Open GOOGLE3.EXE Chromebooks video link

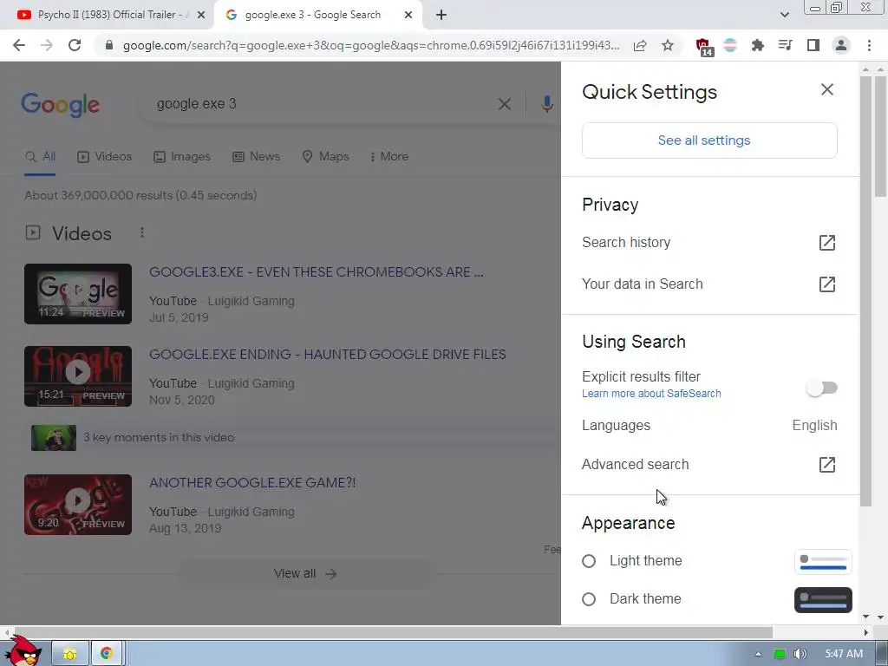click(316, 272)
